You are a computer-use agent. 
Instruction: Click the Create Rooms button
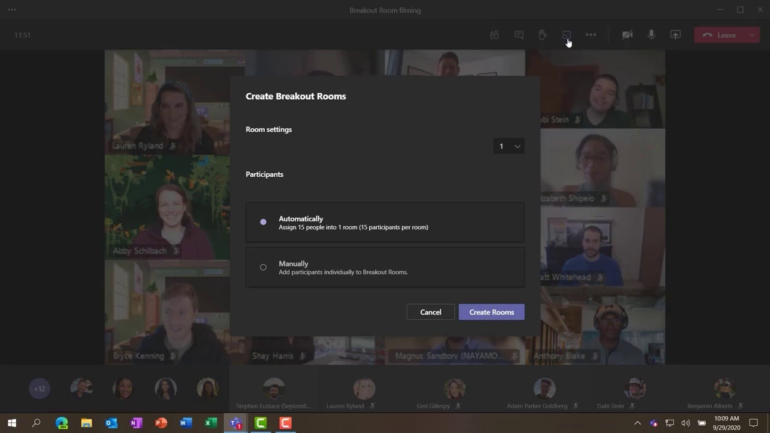(491, 312)
